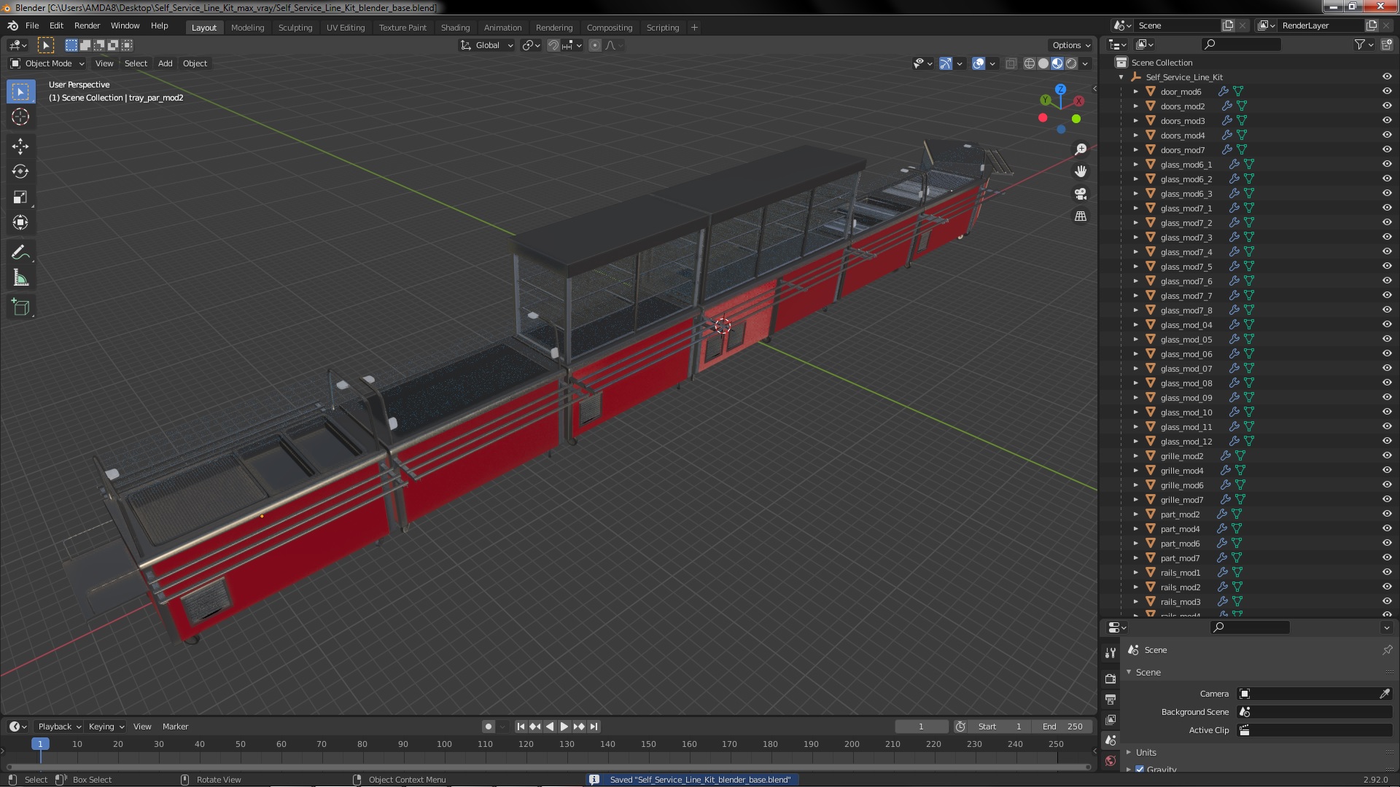This screenshot has width=1400, height=787.
Task: Click the End frame field
Action: point(1062,727)
